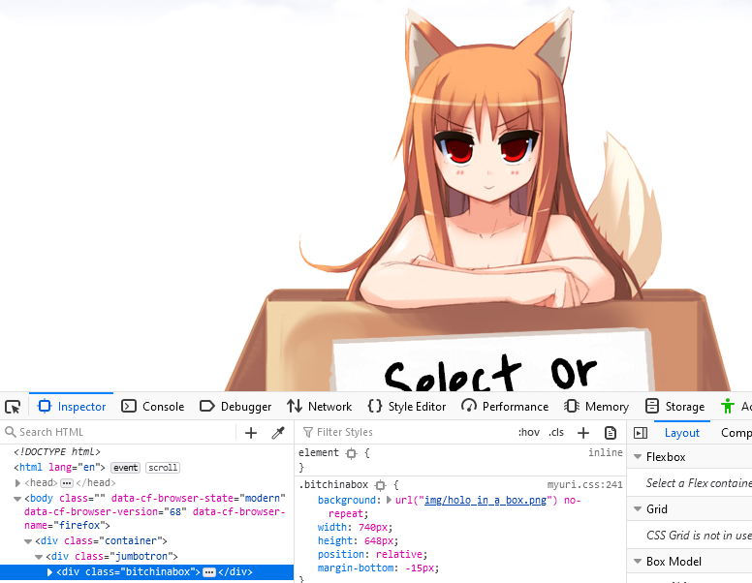Select the DOCTYPE html line
Image resolution: width=752 pixels, height=583 pixels.
(x=57, y=451)
